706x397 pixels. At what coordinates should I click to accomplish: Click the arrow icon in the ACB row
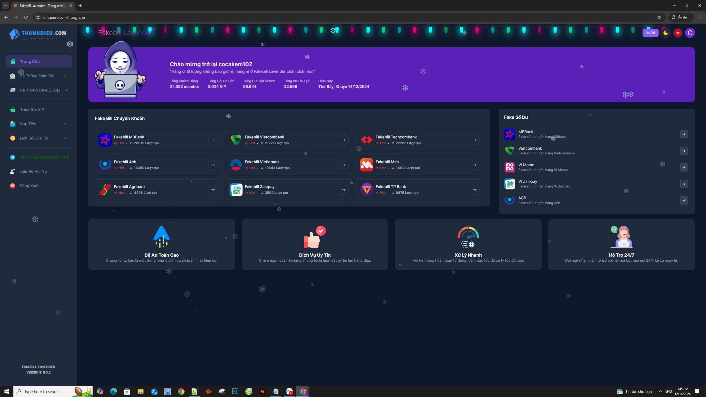coord(684,200)
